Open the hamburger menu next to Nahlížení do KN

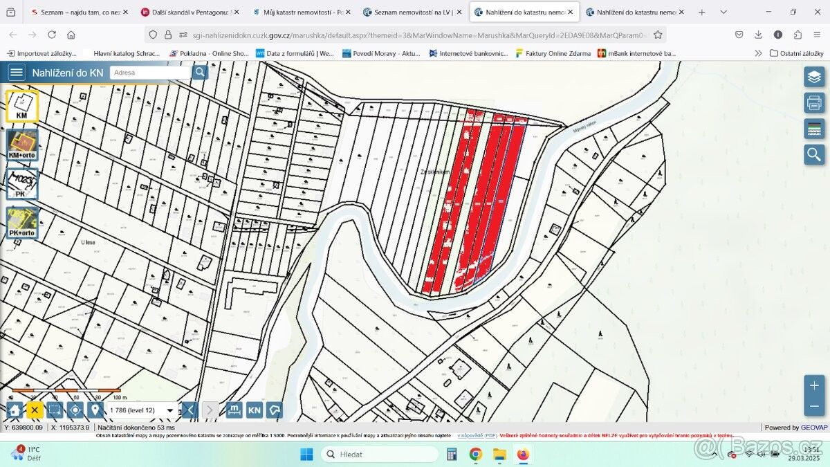(17, 73)
